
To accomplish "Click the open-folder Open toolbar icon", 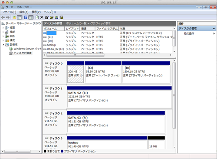I will 52,17.
